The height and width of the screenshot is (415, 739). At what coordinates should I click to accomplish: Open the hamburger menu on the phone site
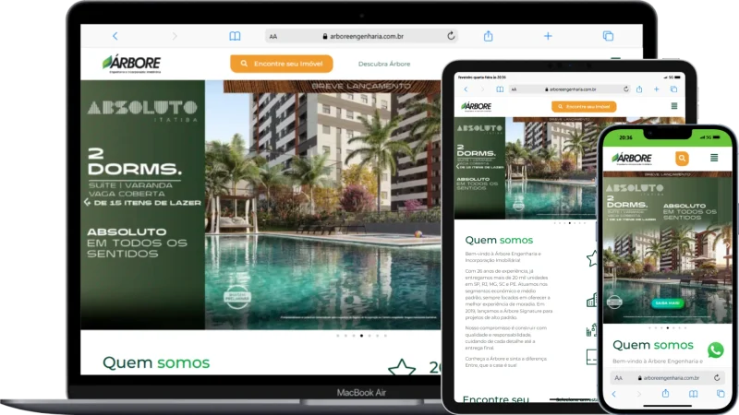(x=714, y=159)
